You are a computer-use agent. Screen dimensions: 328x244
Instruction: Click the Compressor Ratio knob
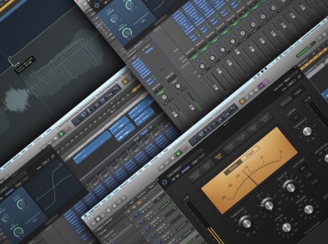[x=268, y=205]
